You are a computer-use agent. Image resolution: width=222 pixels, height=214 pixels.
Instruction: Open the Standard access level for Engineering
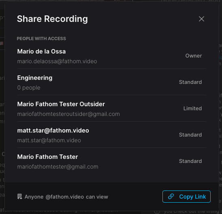click(190, 82)
